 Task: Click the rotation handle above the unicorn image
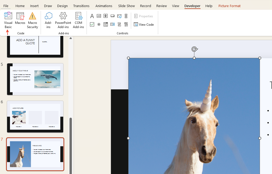coord(194,49)
